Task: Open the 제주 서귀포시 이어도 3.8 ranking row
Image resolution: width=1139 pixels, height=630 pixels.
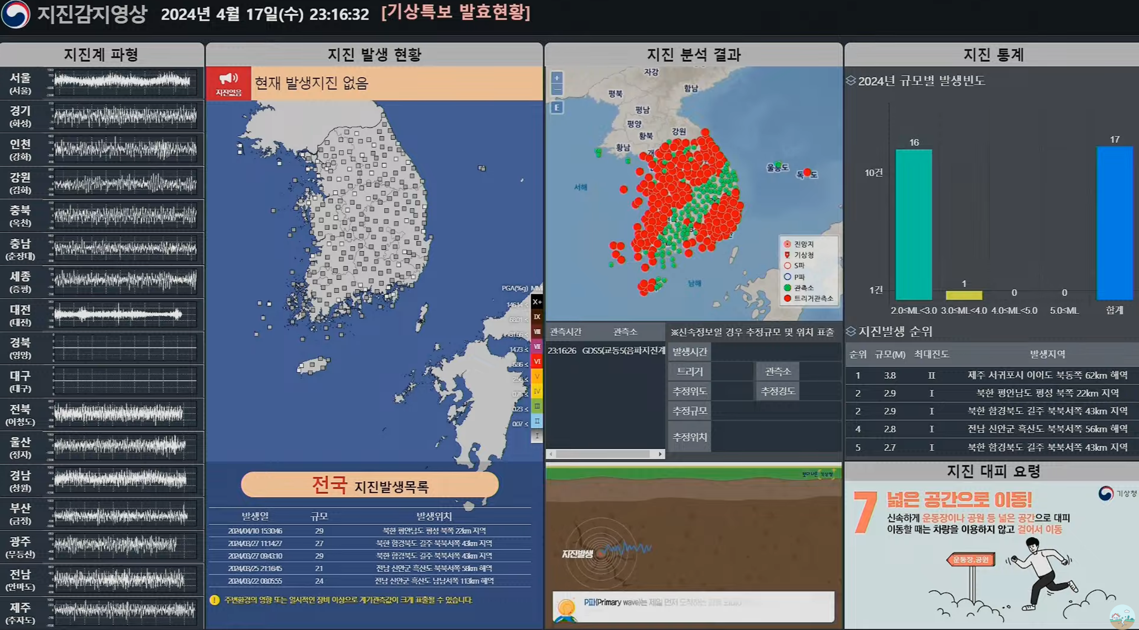Action: [x=992, y=375]
